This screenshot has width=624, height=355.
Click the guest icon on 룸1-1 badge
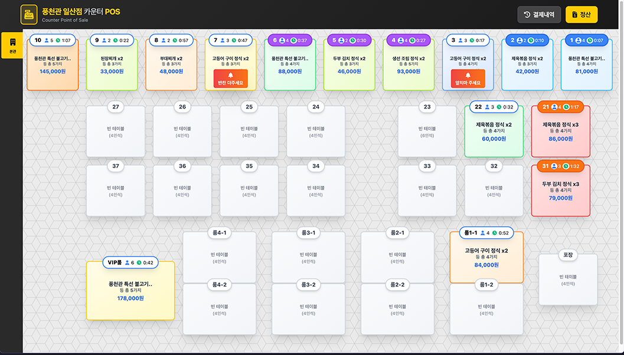click(482, 233)
